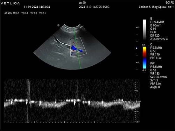Screen dimensions: 175x131
Task: Click the VETLICA logo
Action: pyautogui.click(x=10, y=3)
